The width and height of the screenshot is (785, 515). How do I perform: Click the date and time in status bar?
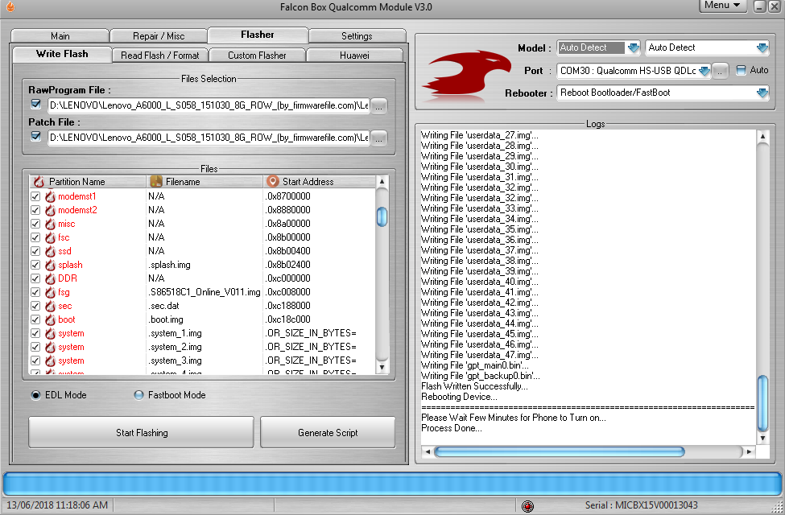57,505
